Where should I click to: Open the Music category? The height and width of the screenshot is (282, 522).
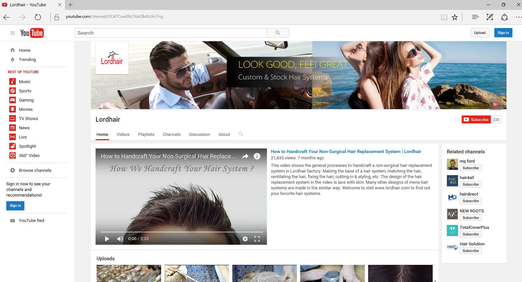pos(24,81)
